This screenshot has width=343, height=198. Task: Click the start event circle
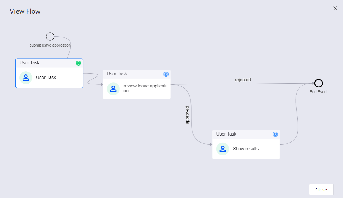point(50,37)
